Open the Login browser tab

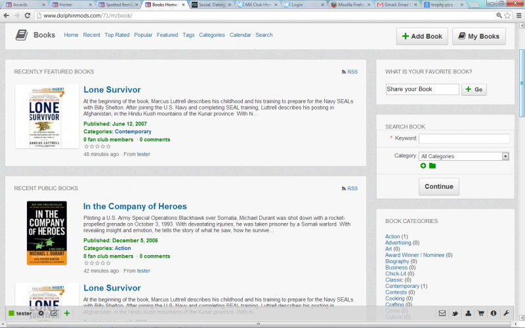pyautogui.click(x=304, y=5)
